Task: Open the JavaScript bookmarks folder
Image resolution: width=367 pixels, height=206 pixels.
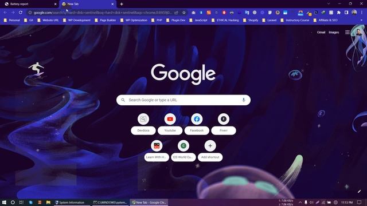Action: (198, 21)
